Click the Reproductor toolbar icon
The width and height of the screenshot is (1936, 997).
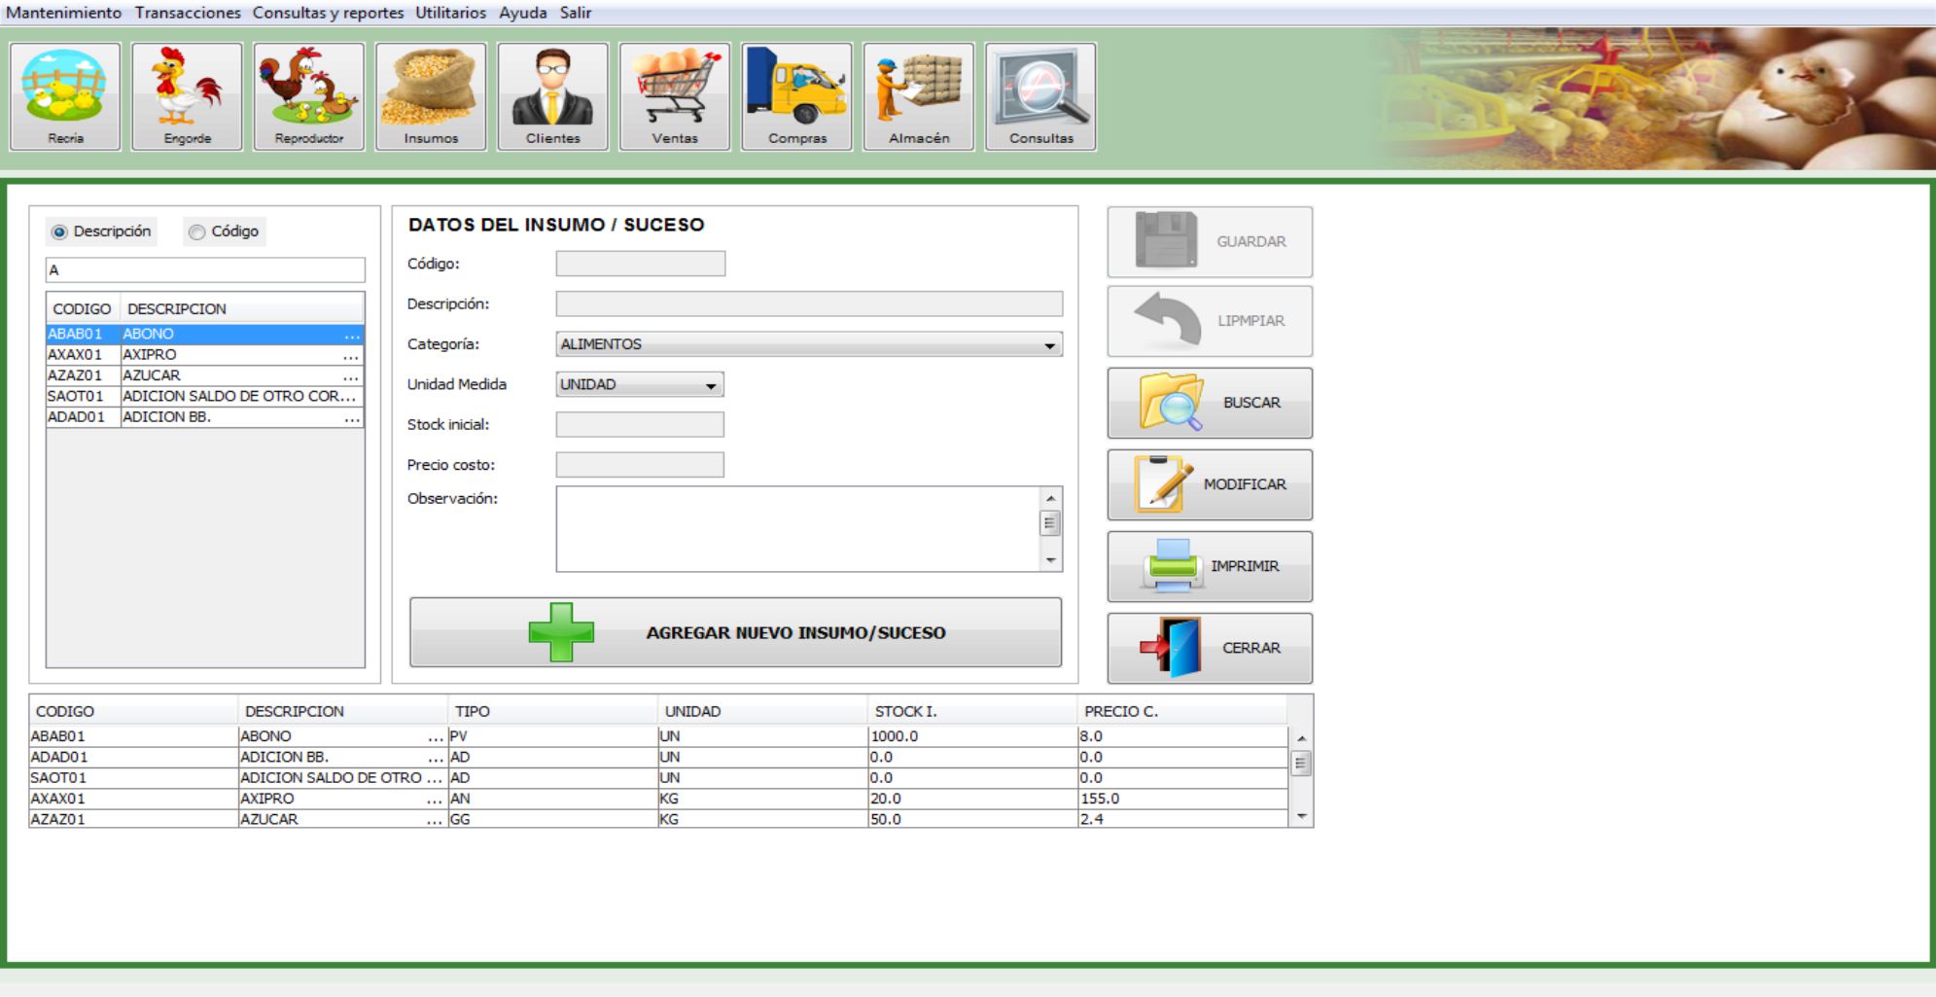tap(308, 96)
